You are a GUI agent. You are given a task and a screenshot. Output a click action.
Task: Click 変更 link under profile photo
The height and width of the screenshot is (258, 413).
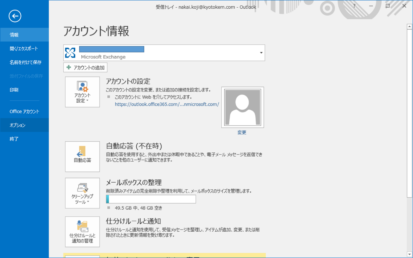click(x=242, y=132)
